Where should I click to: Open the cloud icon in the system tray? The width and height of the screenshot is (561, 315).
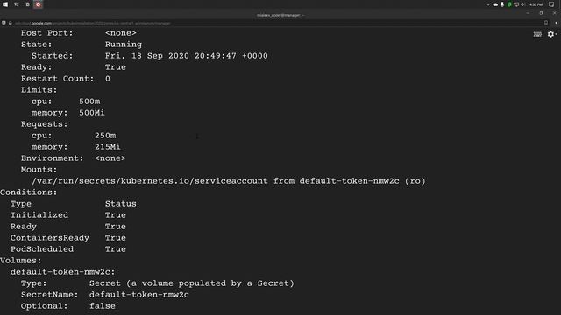click(x=495, y=4)
